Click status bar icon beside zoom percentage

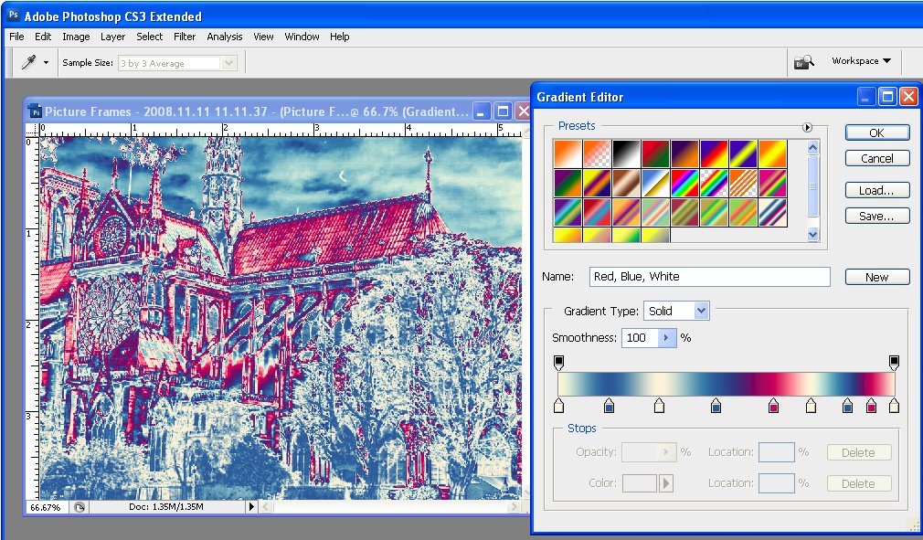click(x=80, y=507)
